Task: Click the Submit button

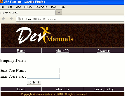Action: point(34,82)
